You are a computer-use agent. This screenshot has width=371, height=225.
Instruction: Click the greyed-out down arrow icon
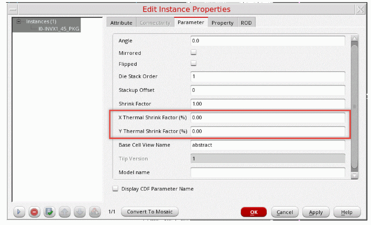point(80,212)
